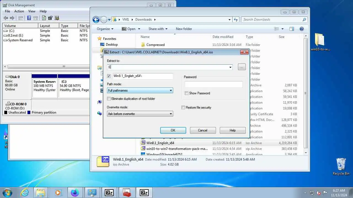The image size is (353, 198).
Task: Open the Overwrite mode dropdown
Action: point(171,114)
